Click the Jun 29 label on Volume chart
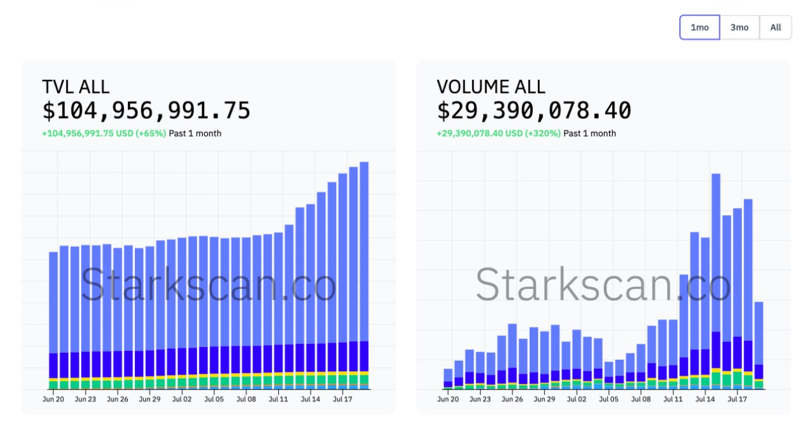 544,400
